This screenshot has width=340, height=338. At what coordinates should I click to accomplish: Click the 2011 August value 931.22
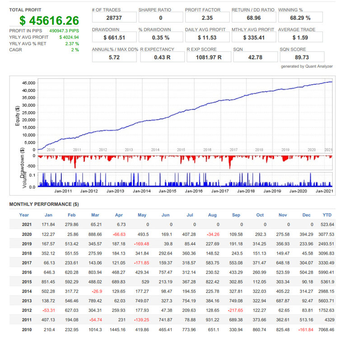[x=213, y=320]
